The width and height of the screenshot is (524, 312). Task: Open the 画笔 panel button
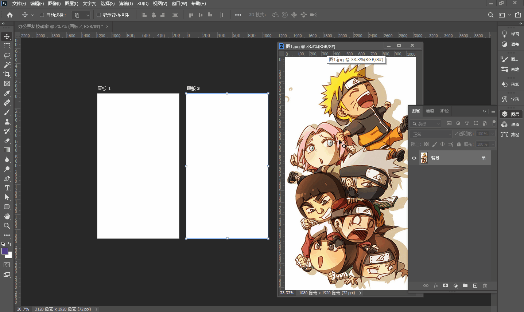tap(511, 69)
